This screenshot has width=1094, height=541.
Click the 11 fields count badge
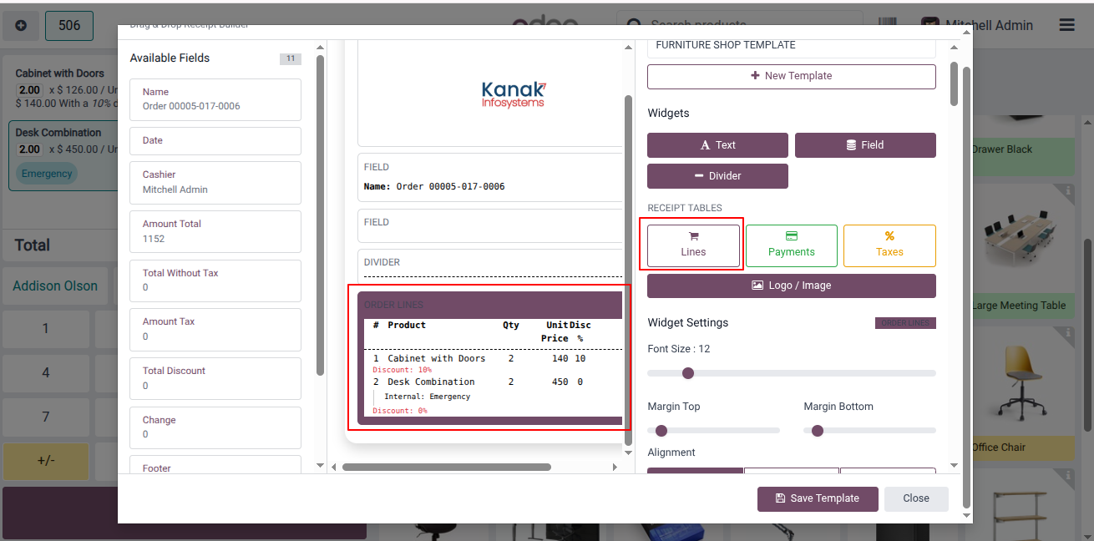point(291,58)
